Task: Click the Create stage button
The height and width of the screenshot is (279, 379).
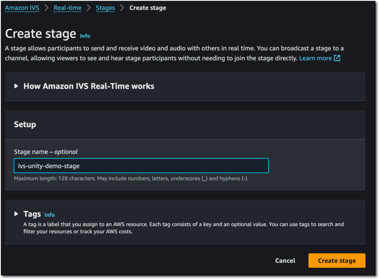Action: [x=336, y=260]
